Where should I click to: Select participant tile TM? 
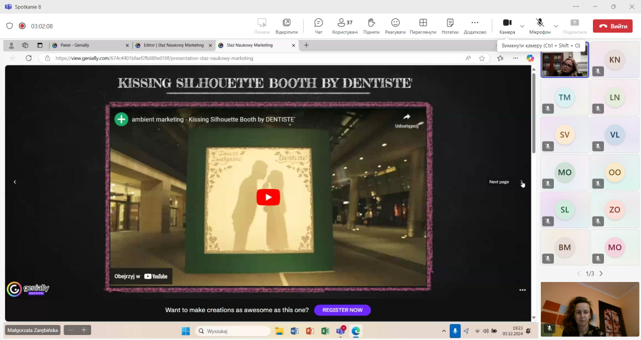(565, 97)
